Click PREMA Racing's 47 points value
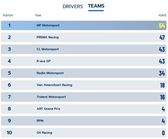The width and height of the screenshot is (168, 139). click(162, 37)
